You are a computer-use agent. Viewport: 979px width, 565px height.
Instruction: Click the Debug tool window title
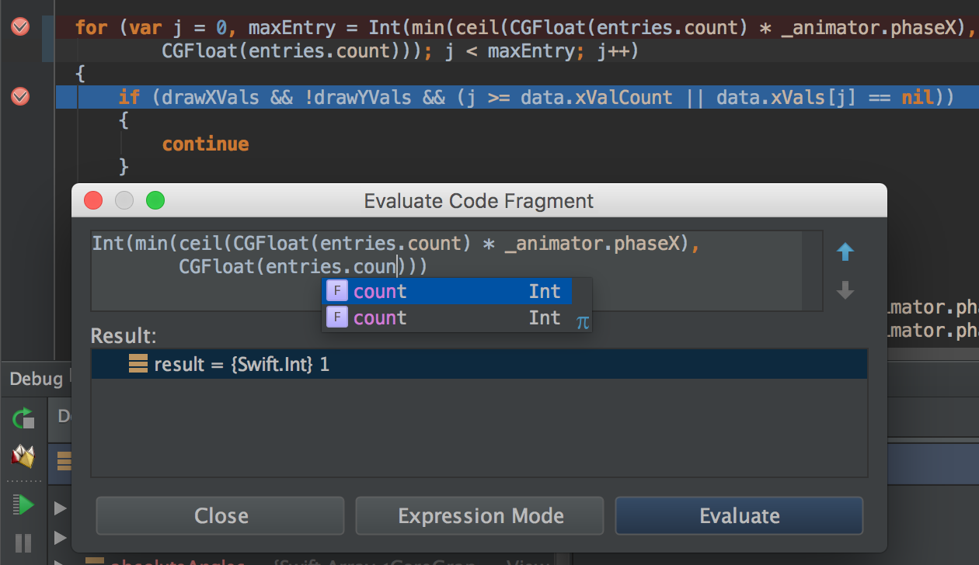(x=36, y=379)
